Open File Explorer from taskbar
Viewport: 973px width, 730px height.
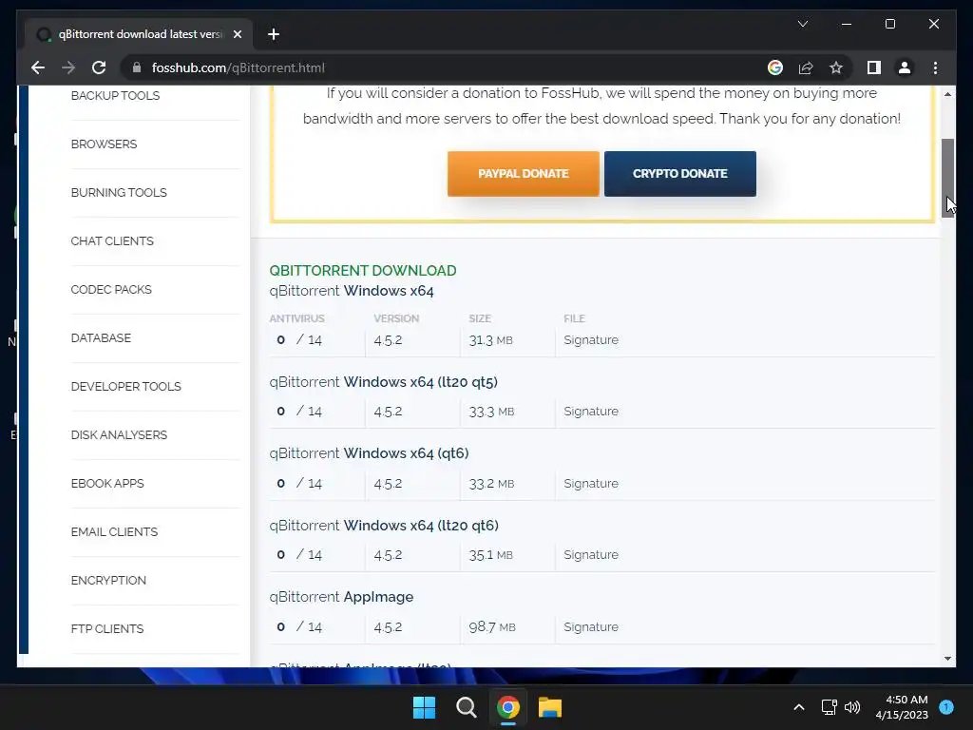(550, 707)
